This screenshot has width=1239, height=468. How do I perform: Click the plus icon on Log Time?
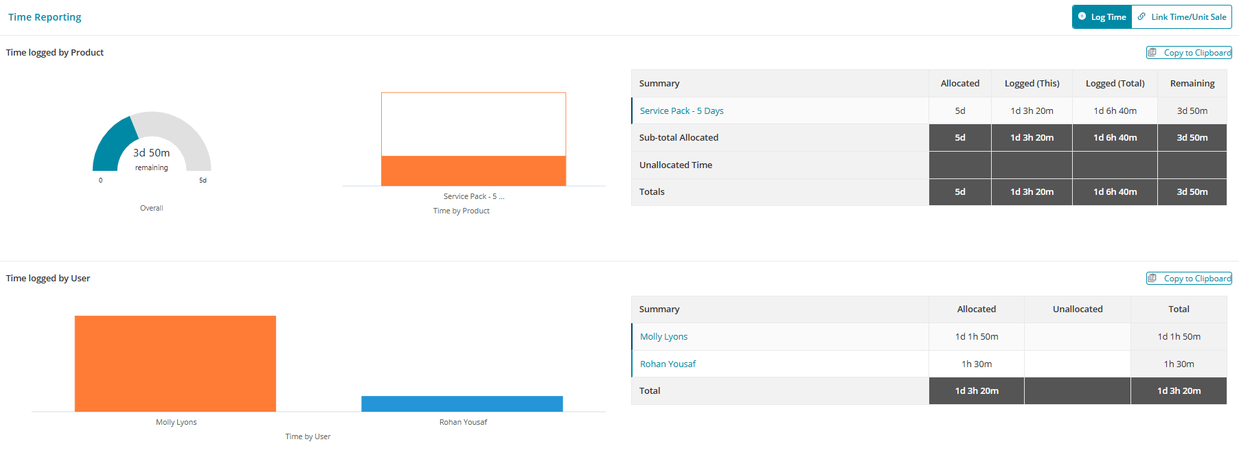point(1082,16)
